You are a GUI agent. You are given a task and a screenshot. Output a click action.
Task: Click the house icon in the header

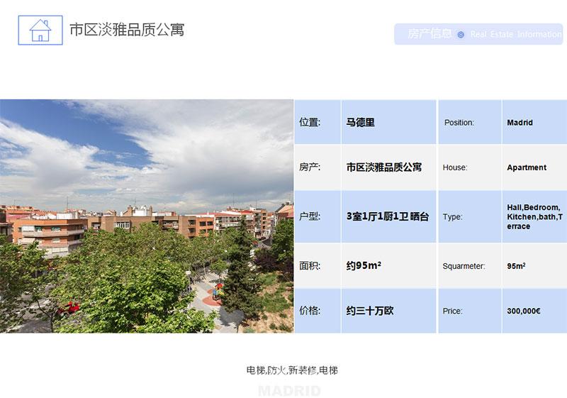(x=40, y=31)
